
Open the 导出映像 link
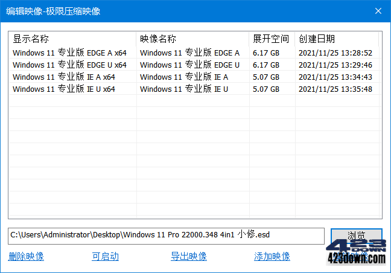point(189,256)
